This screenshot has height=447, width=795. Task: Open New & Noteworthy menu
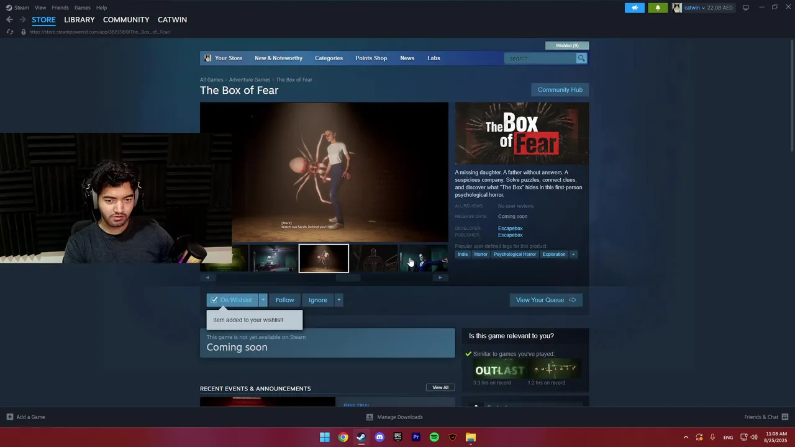tap(278, 58)
